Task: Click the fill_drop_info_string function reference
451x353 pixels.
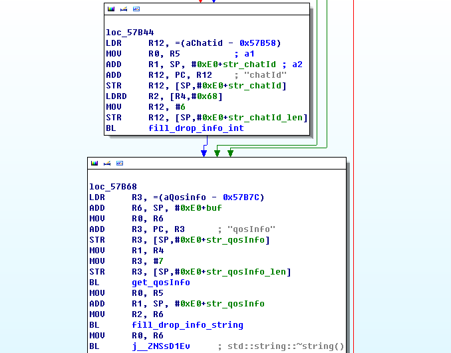Action: coord(187,325)
